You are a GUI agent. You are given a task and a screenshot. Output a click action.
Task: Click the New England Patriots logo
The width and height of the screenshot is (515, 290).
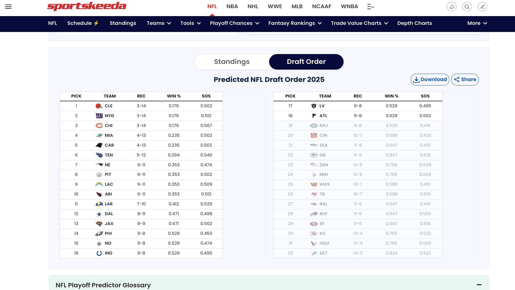(99, 165)
